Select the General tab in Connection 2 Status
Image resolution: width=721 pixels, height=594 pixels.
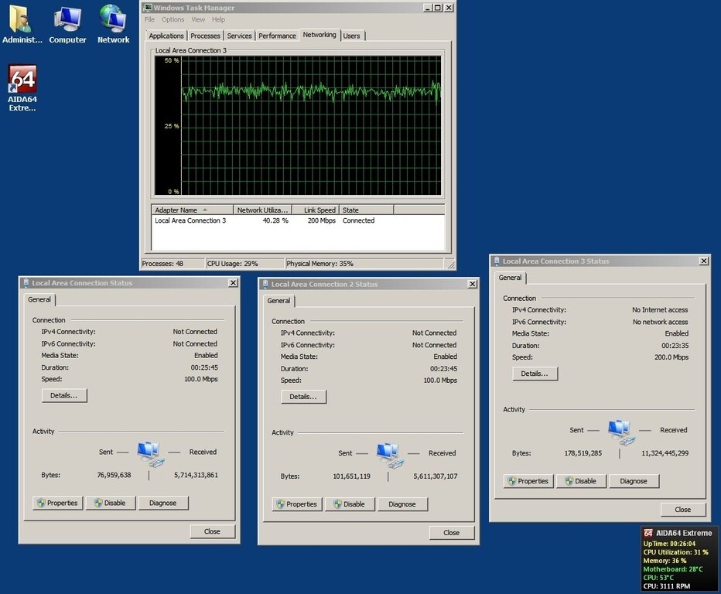(x=278, y=301)
